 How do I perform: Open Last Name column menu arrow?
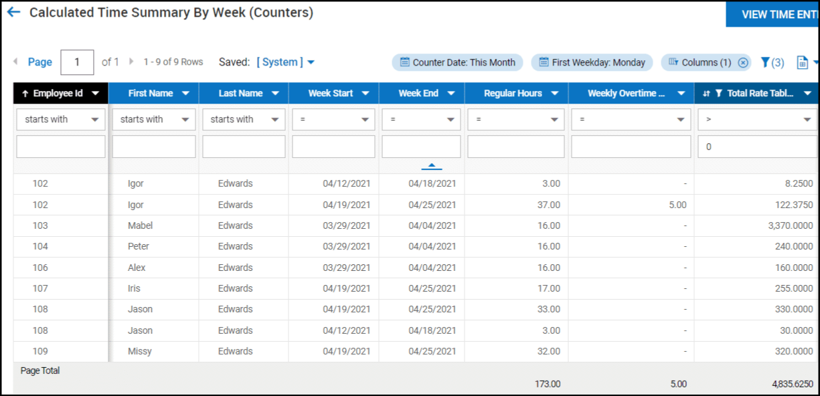275,94
